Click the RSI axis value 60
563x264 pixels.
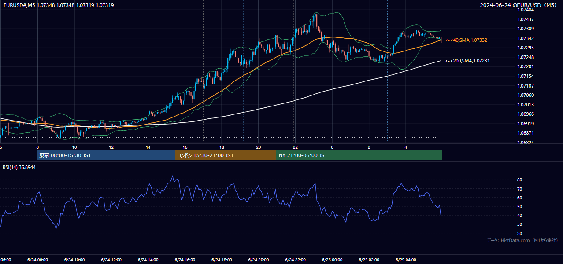pos(519,198)
